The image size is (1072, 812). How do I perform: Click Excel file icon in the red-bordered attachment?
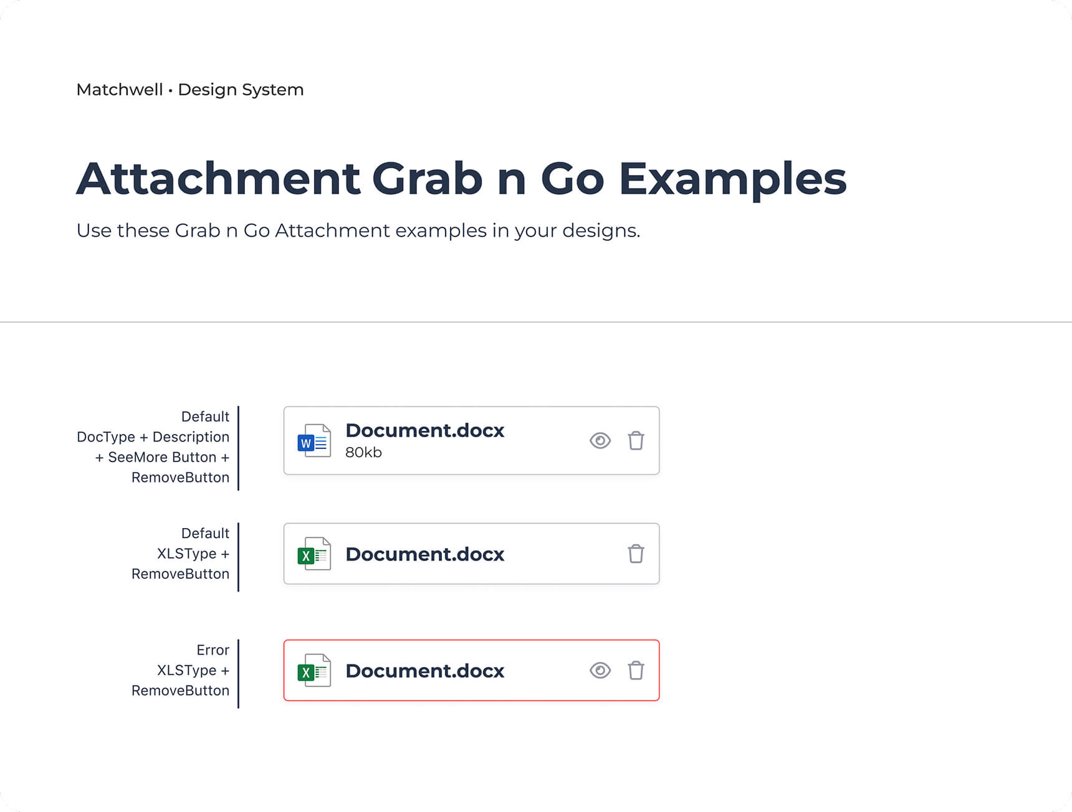pos(314,671)
